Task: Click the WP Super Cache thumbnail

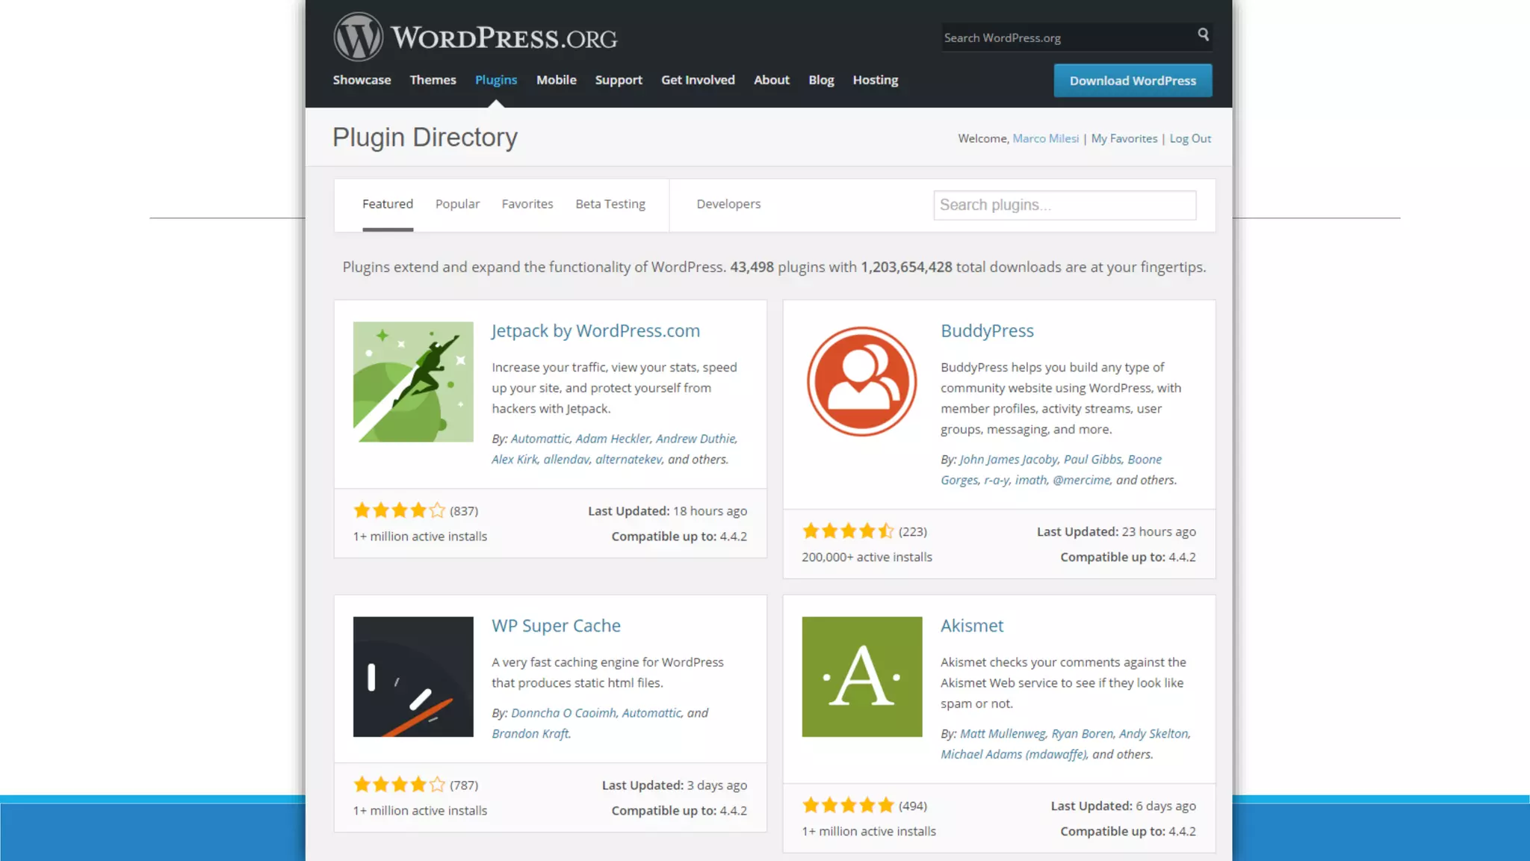Action: (413, 676)
